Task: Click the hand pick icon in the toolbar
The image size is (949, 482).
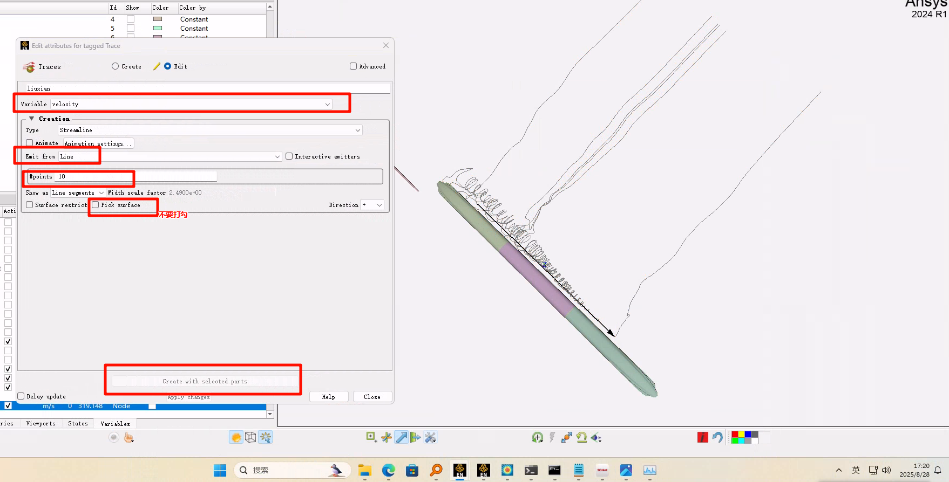Action: point(128,438)
